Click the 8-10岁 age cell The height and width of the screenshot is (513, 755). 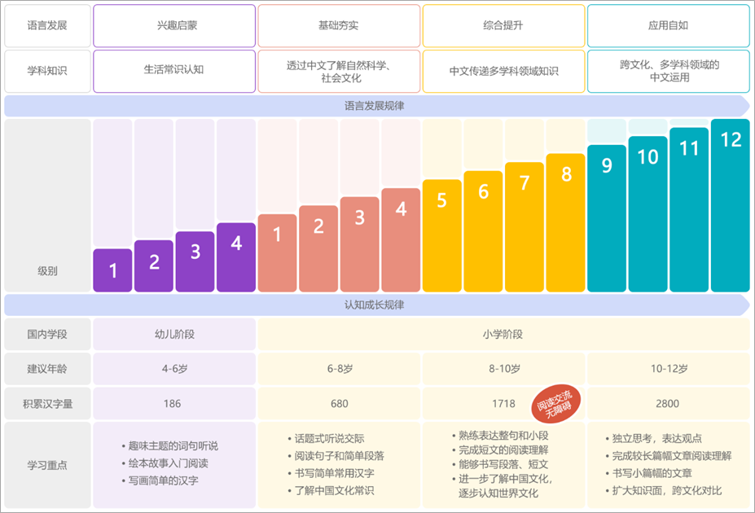(x=503, y=369)
